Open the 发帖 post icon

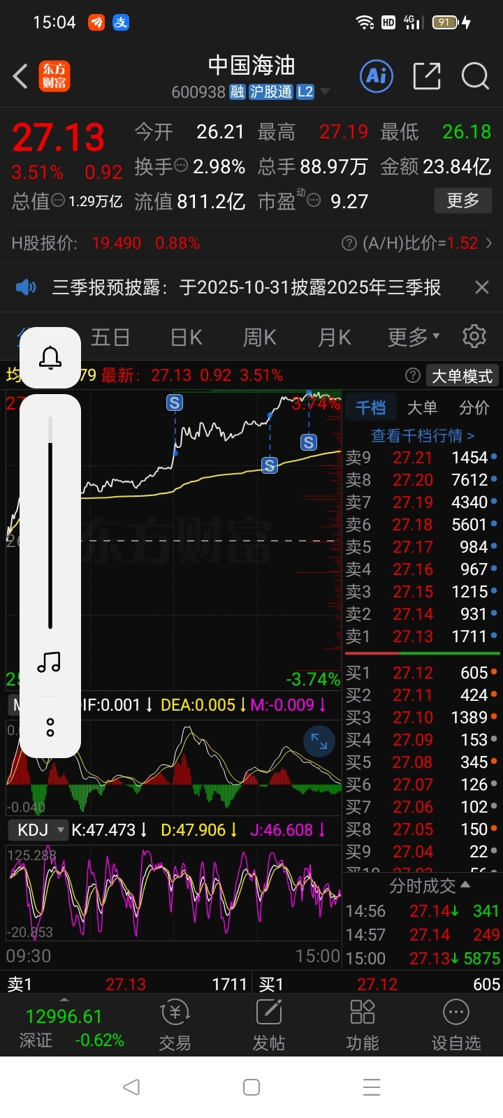pos(269,1025)
